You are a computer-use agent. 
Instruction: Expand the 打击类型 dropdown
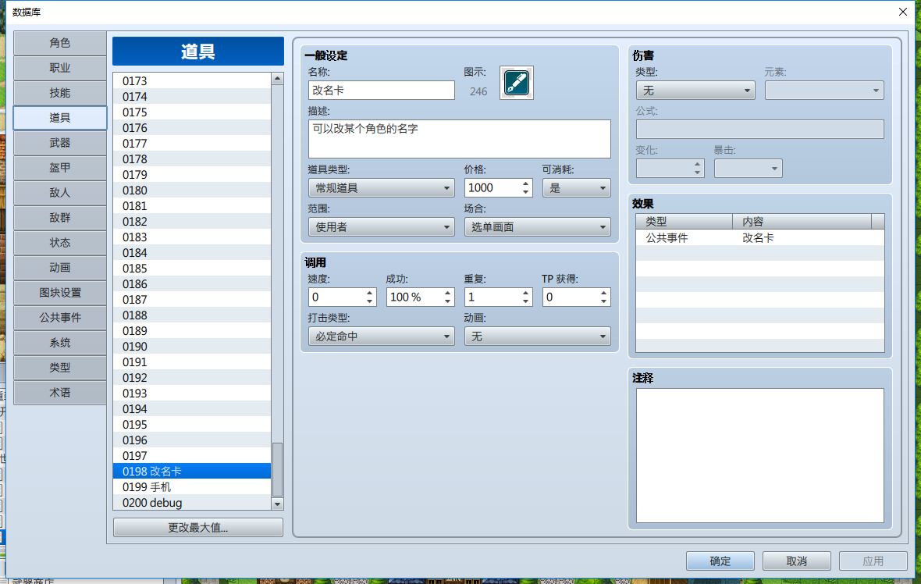pyautogui.click(x=381, y=336)
